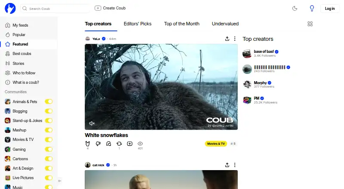Open PM creator link
The height and width of the screenshot is (189, 344).
pyautogui.click(x=256, y=98)
